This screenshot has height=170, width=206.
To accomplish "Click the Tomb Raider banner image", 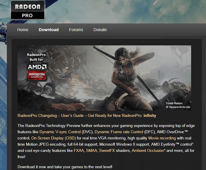I will point(104,78).
